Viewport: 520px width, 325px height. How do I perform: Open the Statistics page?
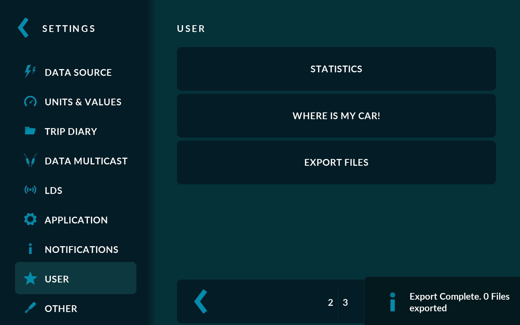(336, 69)
